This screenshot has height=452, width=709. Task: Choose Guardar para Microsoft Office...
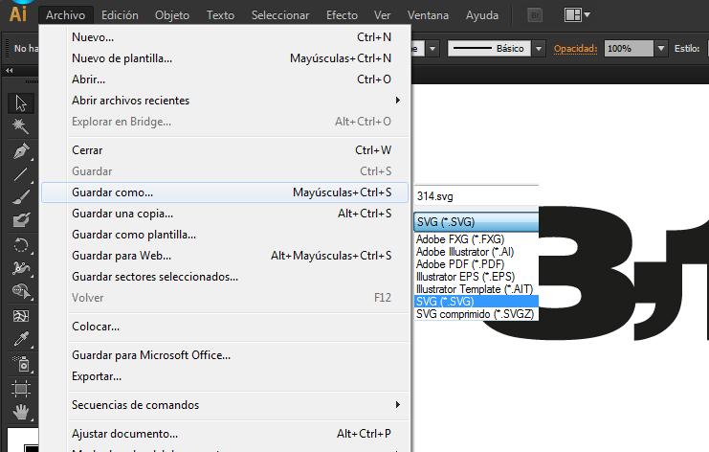click(225, 355)
